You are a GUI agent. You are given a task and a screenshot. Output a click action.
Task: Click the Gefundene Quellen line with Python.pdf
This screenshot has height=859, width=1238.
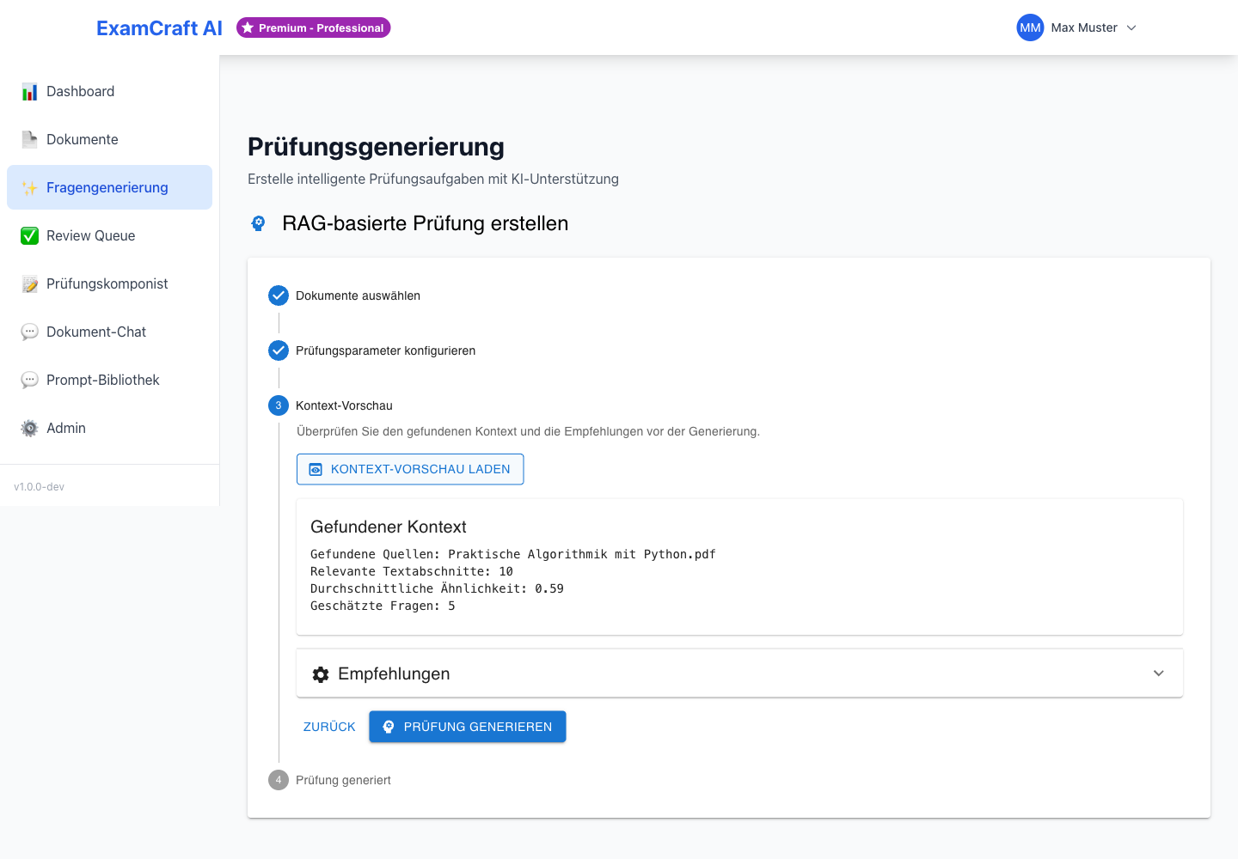coord(513,554)
